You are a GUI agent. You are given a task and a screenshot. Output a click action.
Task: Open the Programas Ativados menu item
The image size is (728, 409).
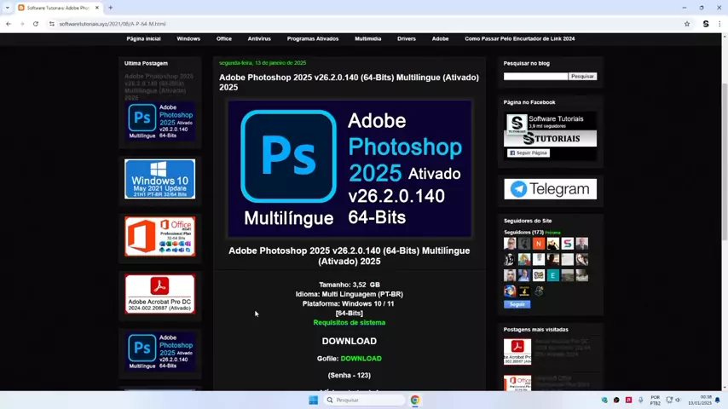point(313,38)
